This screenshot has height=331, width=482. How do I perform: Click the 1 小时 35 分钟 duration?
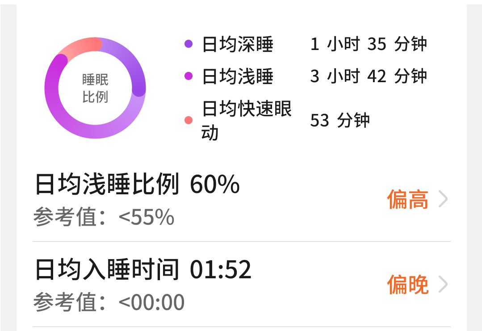click(369, 44)
